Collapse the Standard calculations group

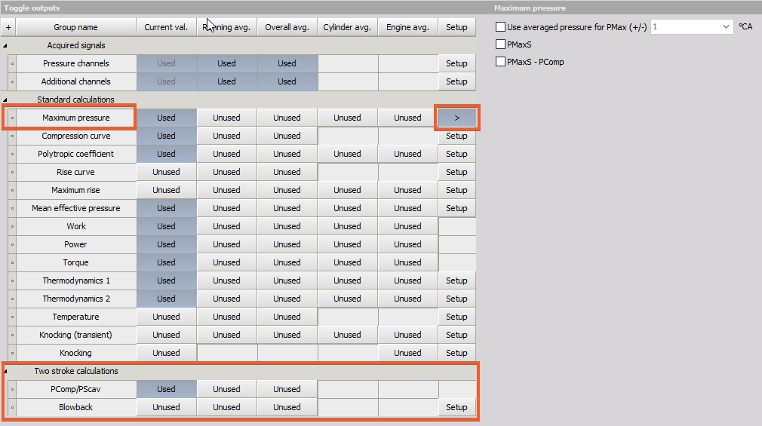tap(5, 100)
